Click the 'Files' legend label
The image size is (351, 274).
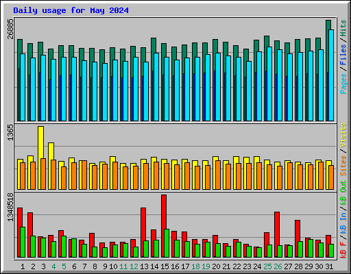point(343,54)
